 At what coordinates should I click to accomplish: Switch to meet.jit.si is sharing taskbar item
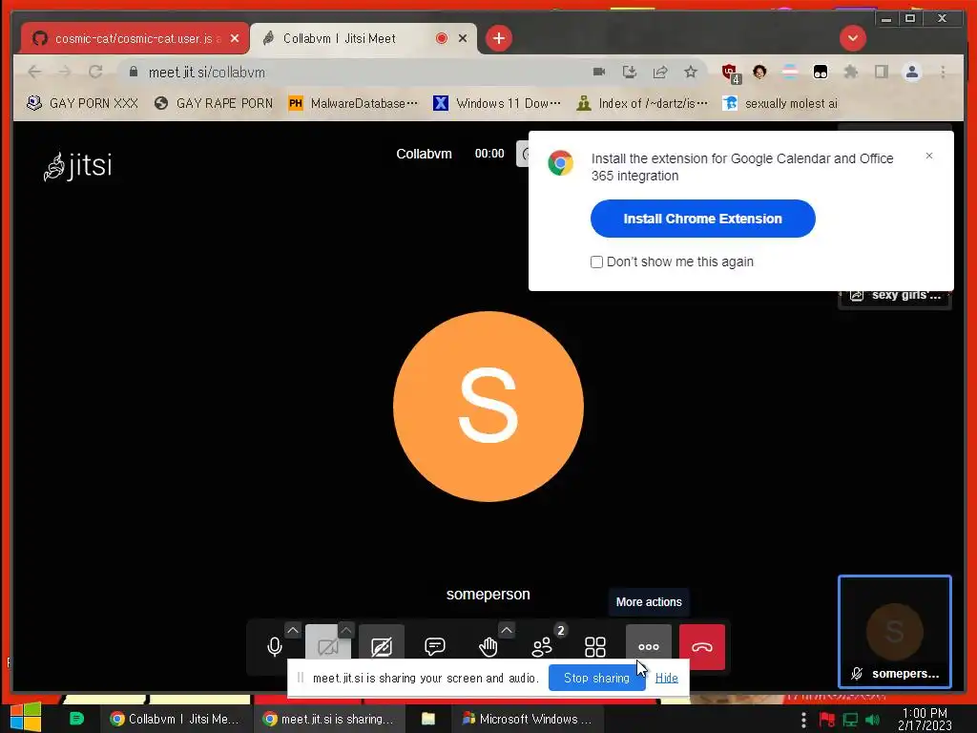click(329, 719)
